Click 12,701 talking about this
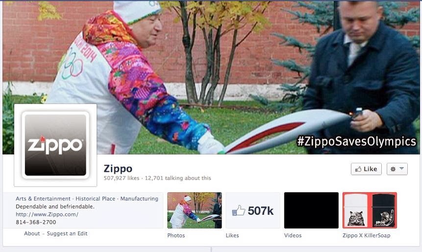Screen dimensions: 422x252 pos(178,178)
